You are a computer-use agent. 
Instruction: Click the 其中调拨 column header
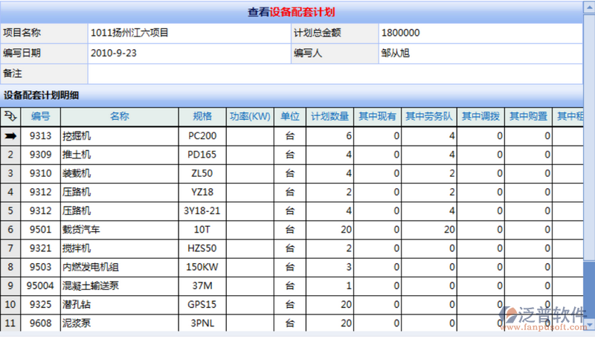click(x=480, y=117)
